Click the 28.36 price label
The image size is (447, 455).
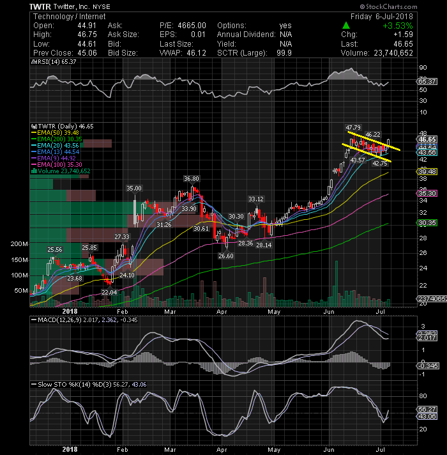point(246,243)
